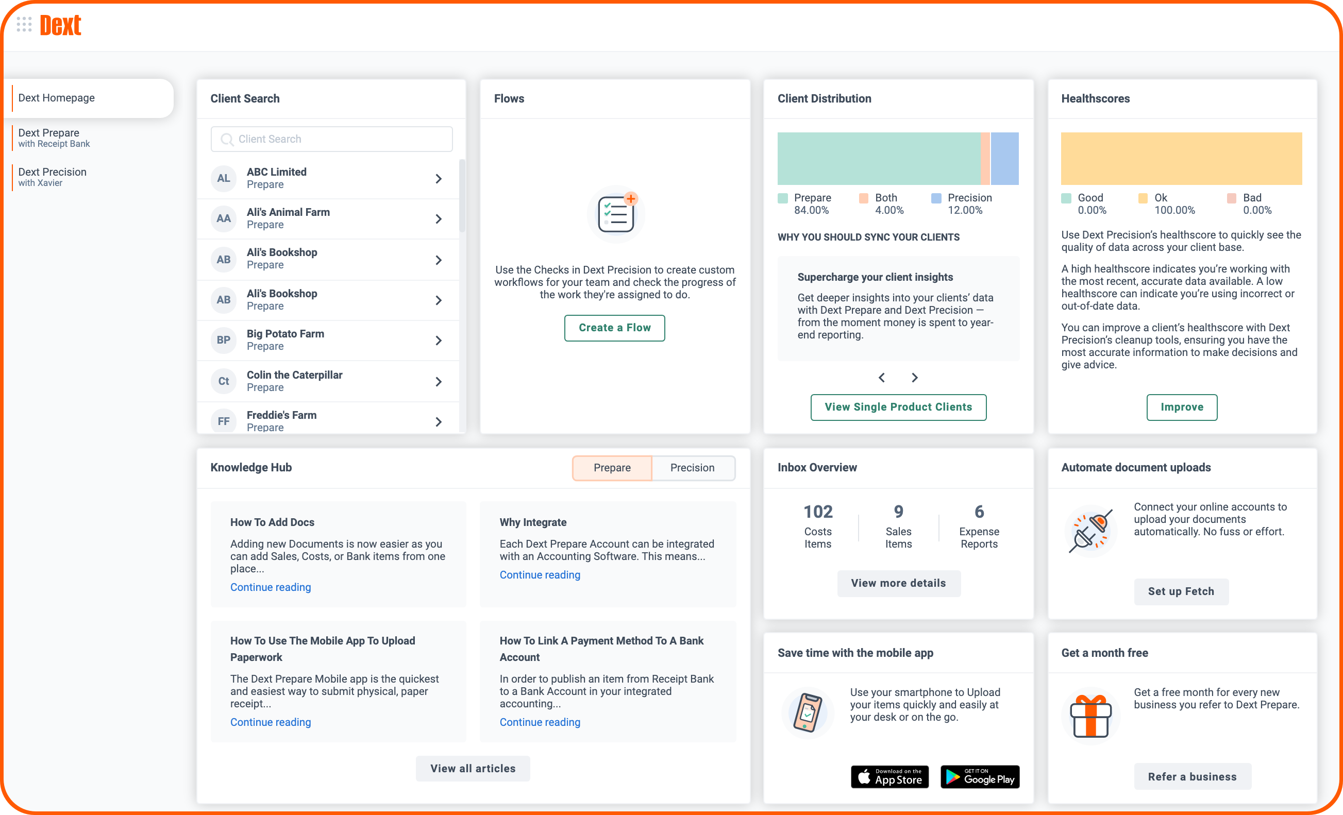Click the Flows create workflow icon
The image size is (1343, 815).
click(x=614, y=213)
